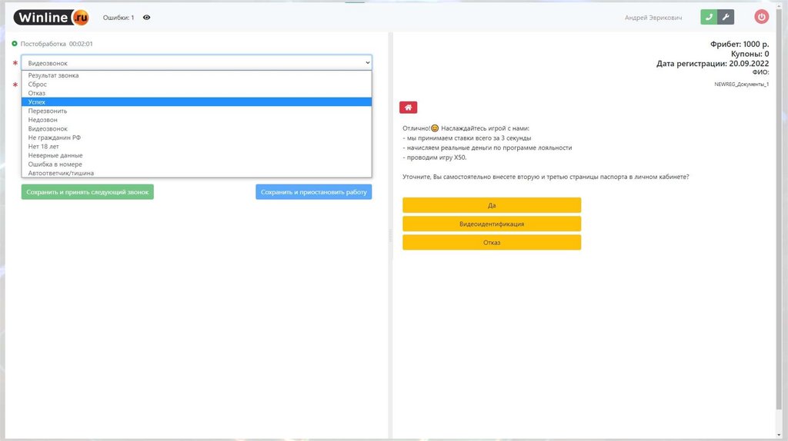Select Успех option in dropdown list
The width and height of the screenshot is (788, 441).
point(37,101)
